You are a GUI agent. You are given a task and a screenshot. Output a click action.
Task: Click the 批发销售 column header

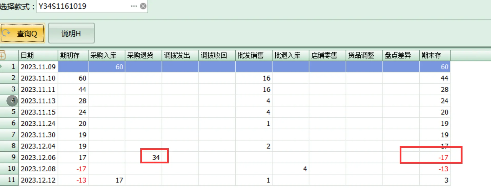point(254,55)
